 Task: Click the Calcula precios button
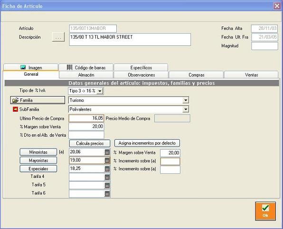click(x=90, y=143)
